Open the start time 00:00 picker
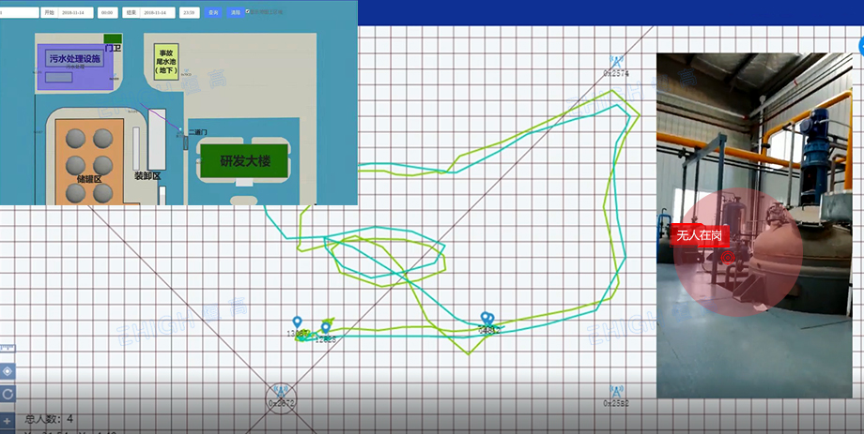 (107, 12)
